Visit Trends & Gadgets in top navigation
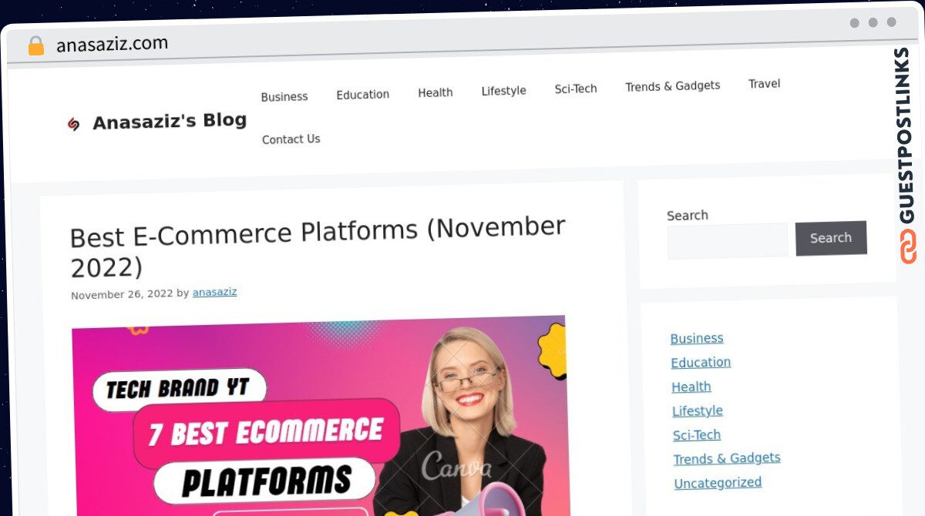925x516 pixels. point(673,86)
